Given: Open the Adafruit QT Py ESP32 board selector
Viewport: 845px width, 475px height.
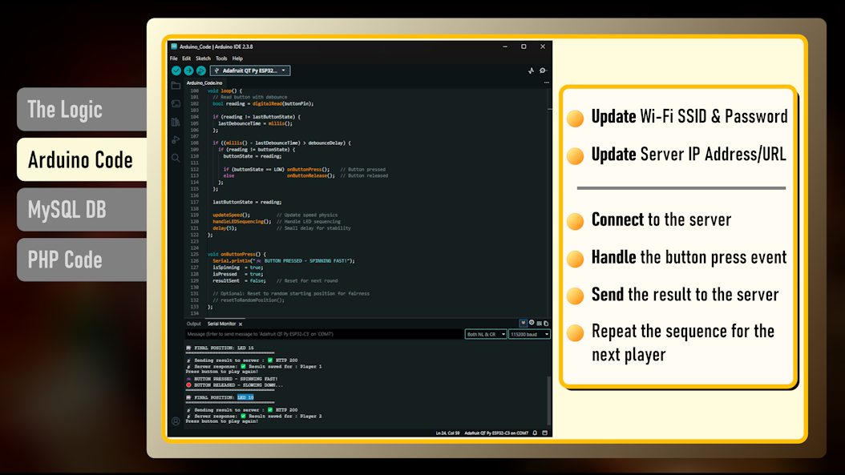Looking at the screenshot, I should point(250,70).
